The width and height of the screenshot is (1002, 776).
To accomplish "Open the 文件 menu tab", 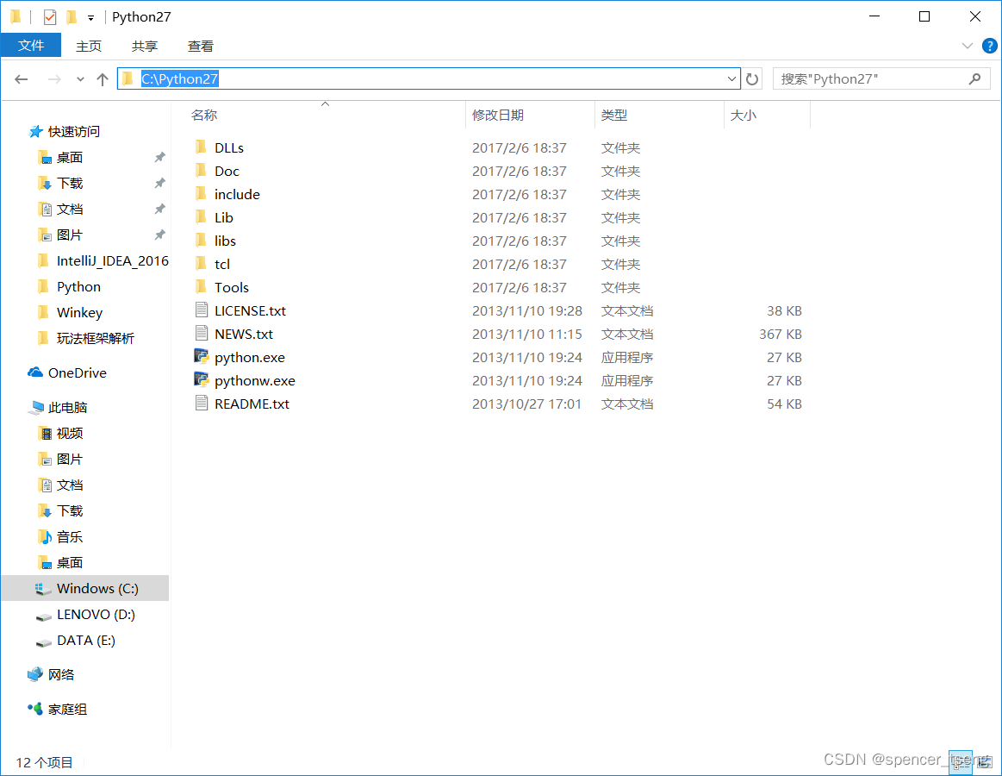I will [31, 46].
